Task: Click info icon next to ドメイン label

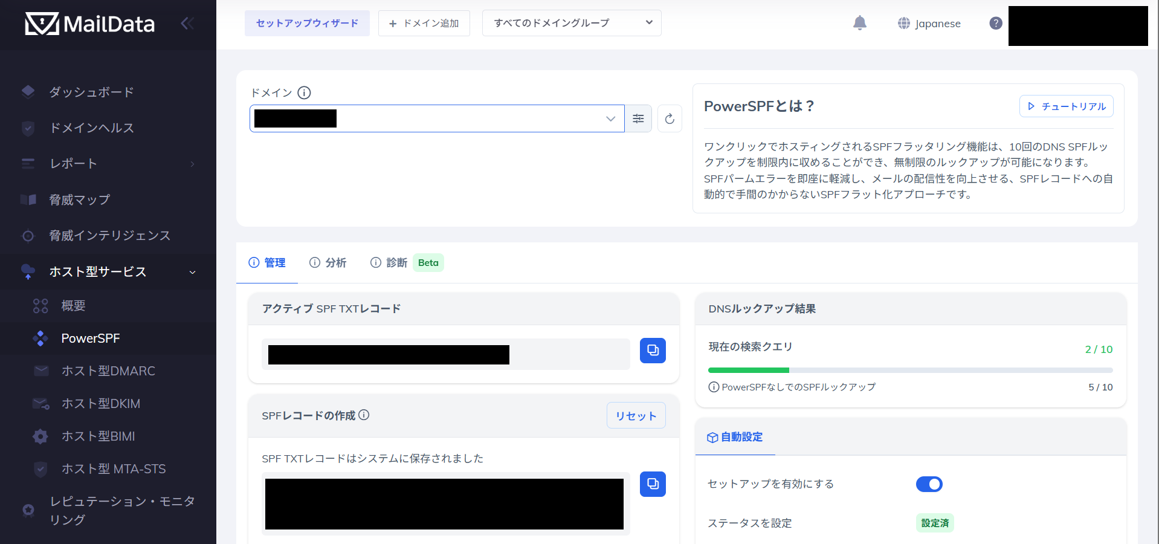Action: (x=305, y=92)
